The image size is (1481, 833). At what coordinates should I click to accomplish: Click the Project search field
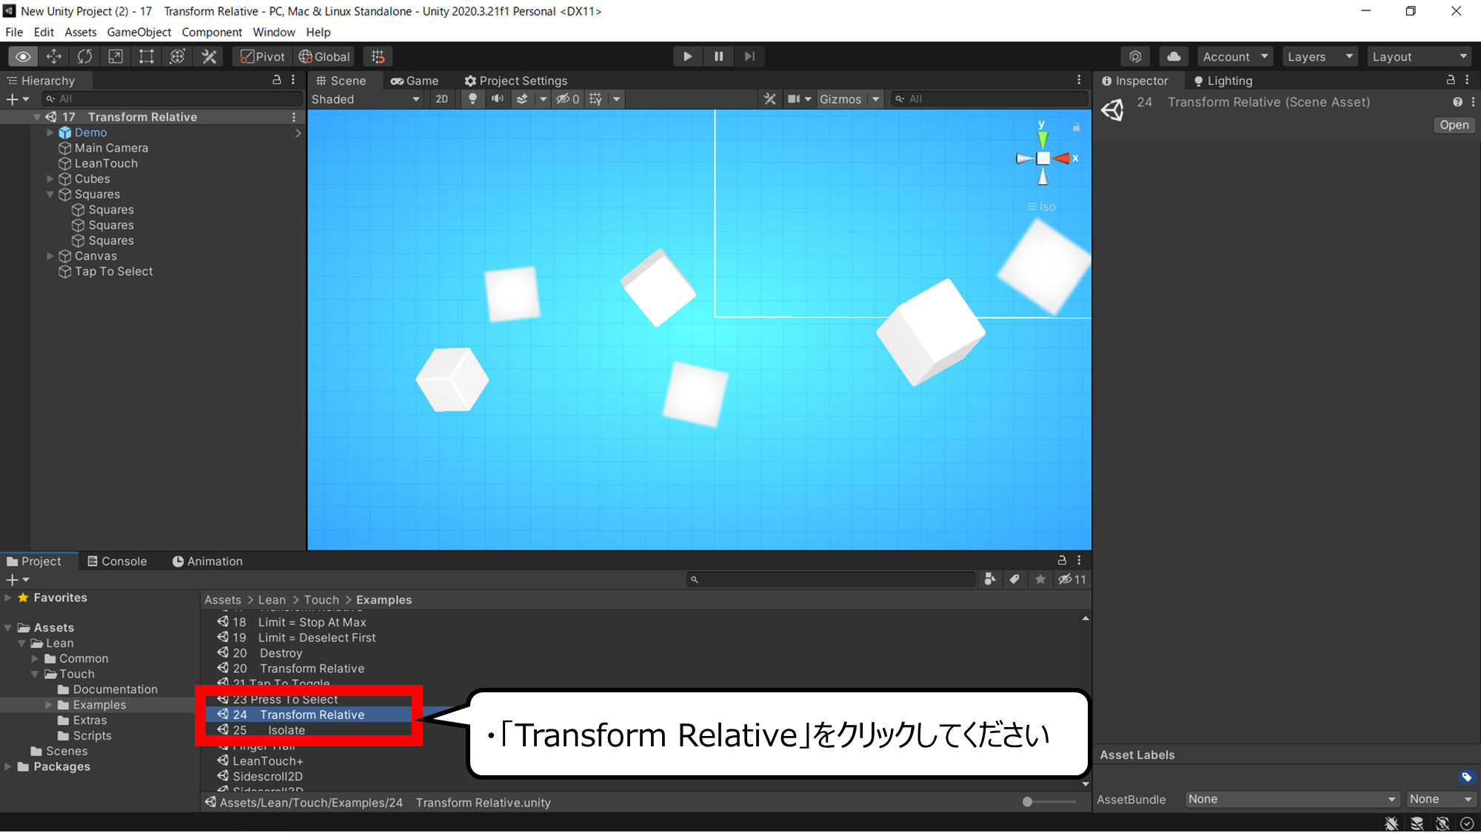coord(831,580)
